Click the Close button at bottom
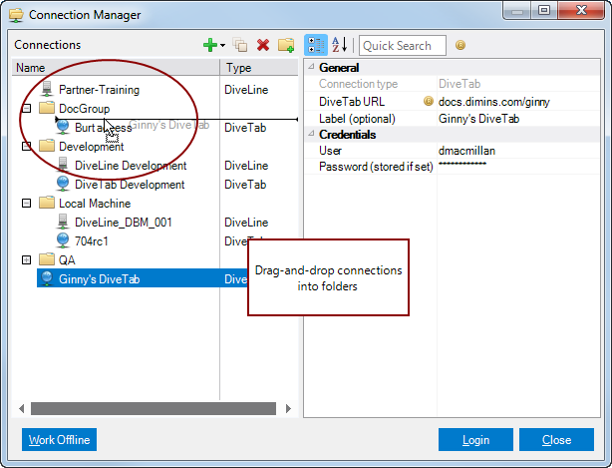This screenshot has width=612, height=468. (x=556, y=440)
